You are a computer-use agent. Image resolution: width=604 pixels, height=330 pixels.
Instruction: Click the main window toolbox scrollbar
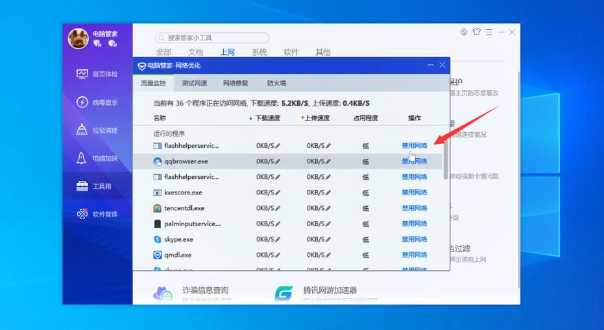click(x=518, y=179)
